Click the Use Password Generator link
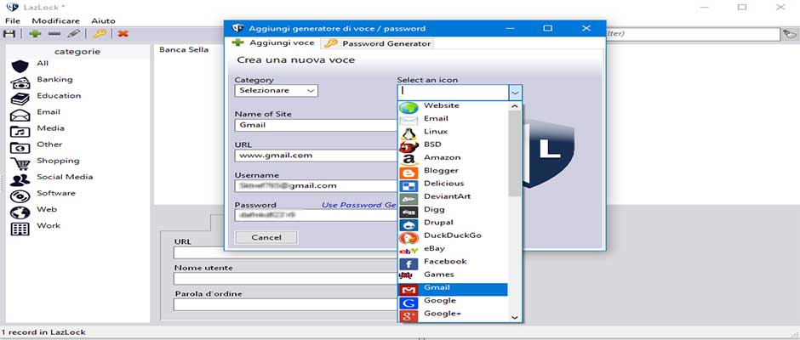800x340 pixels. click(x=359, y=205)
